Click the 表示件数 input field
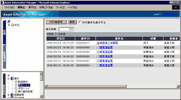 [x=66, y=29]
